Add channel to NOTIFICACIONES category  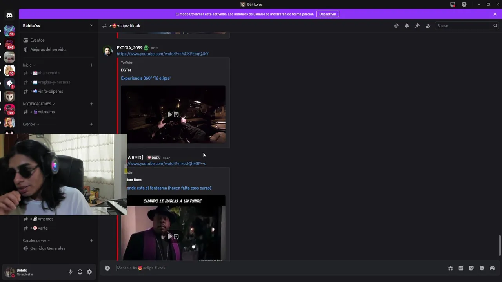coord(91,104)
